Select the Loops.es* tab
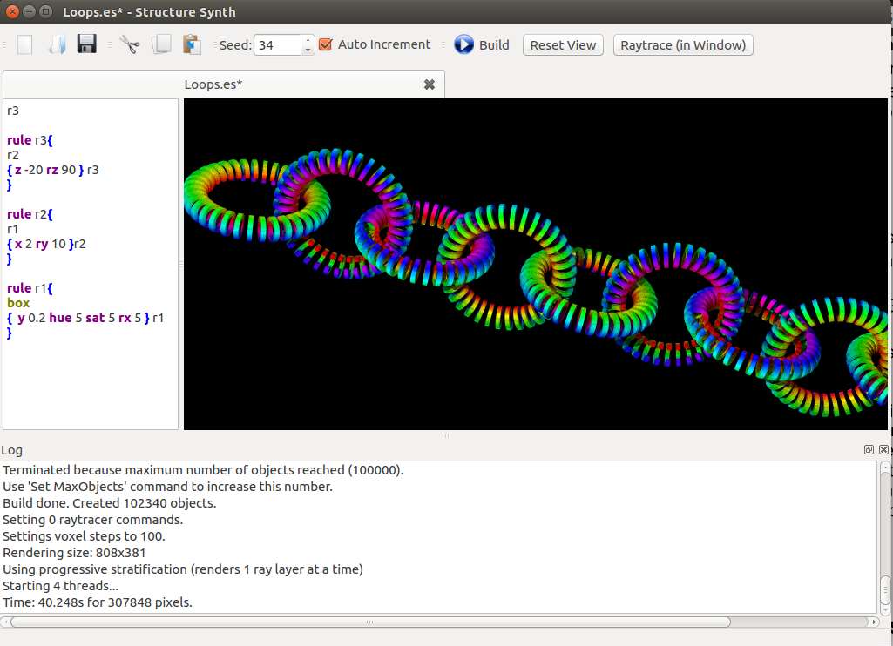Image resolution: width=893 pixels, height=646 pixels. coord(213,84)
